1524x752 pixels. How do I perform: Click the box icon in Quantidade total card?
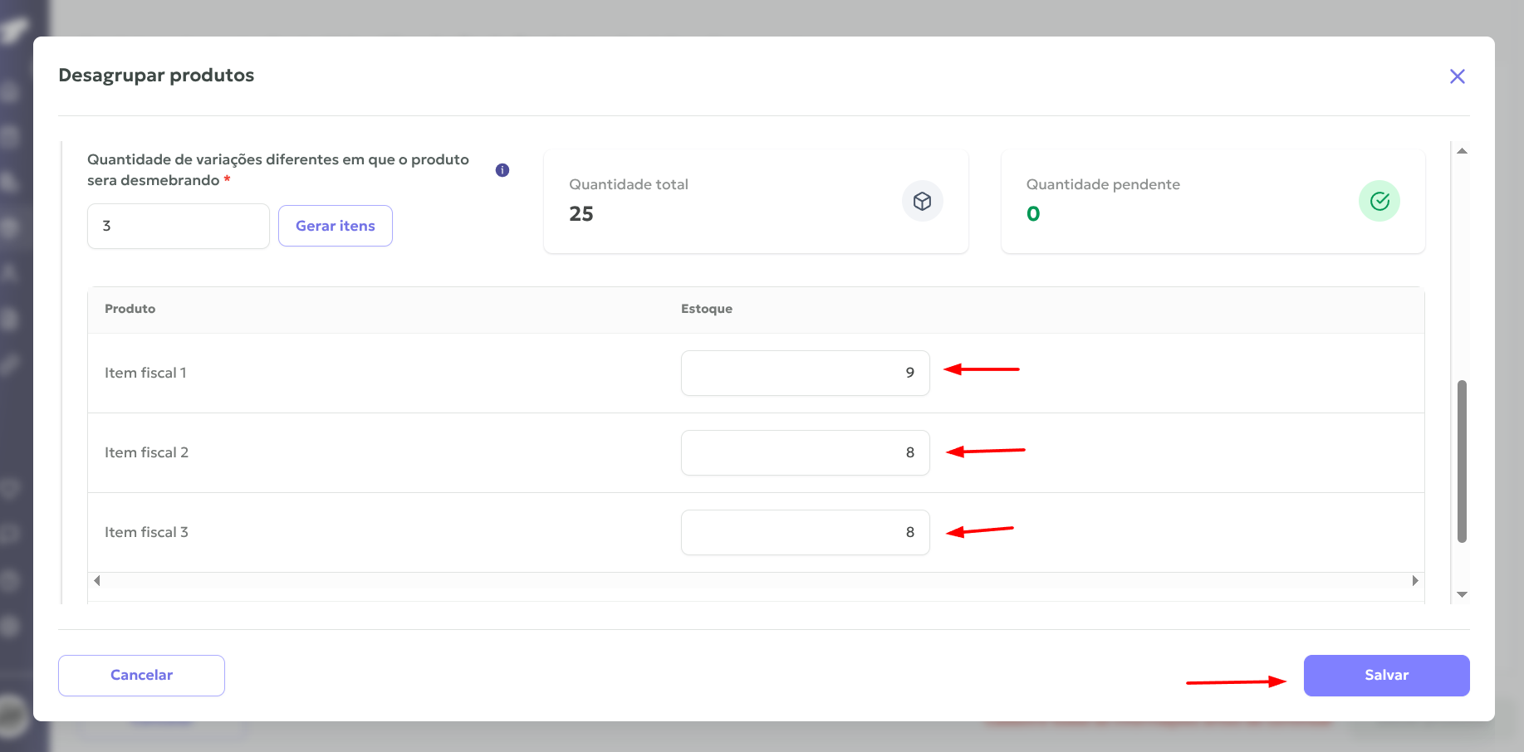(922, 201)
